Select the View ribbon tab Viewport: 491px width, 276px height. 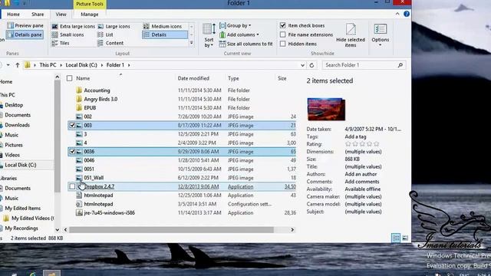click(x=61, y=15)
